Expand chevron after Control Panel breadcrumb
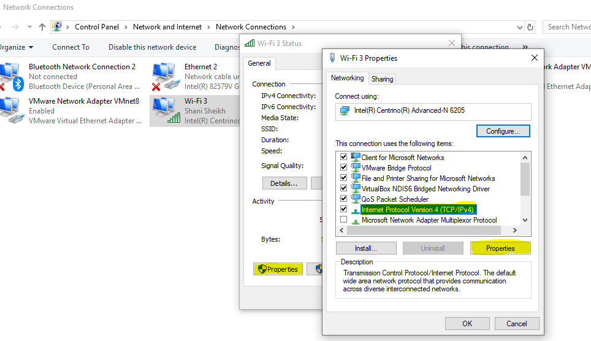Viewport: 591px width, 341px height. pos(126,27)
